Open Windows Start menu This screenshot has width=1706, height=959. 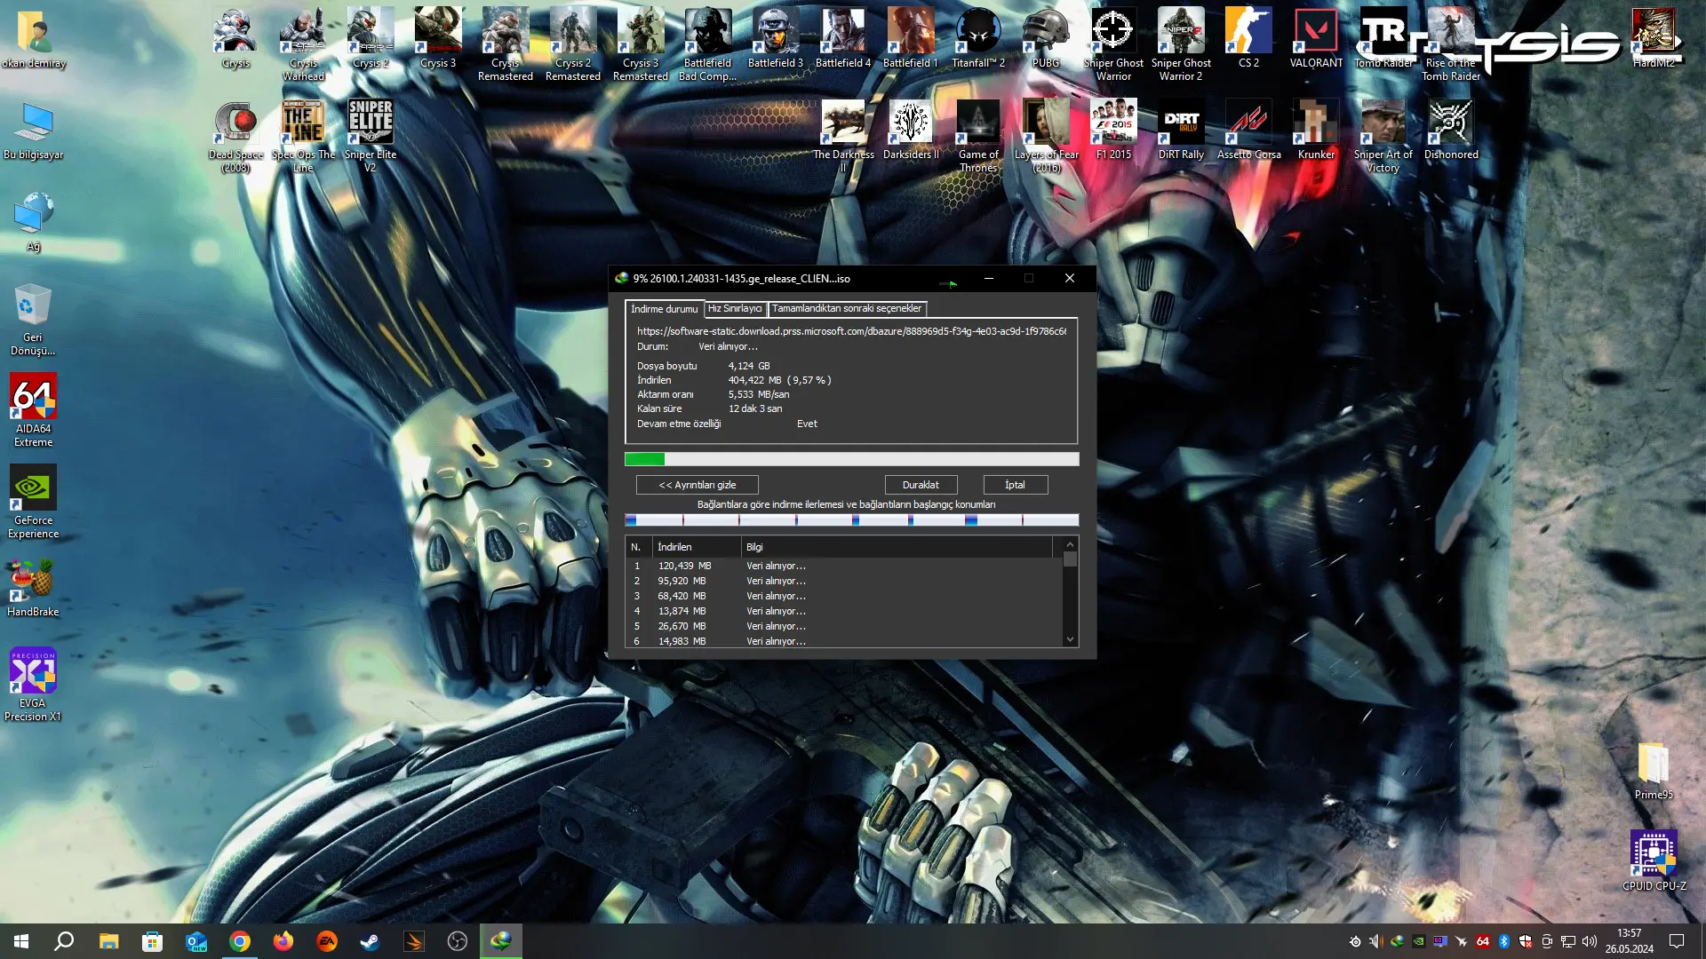pyautogui.click(x=21, y=941)
